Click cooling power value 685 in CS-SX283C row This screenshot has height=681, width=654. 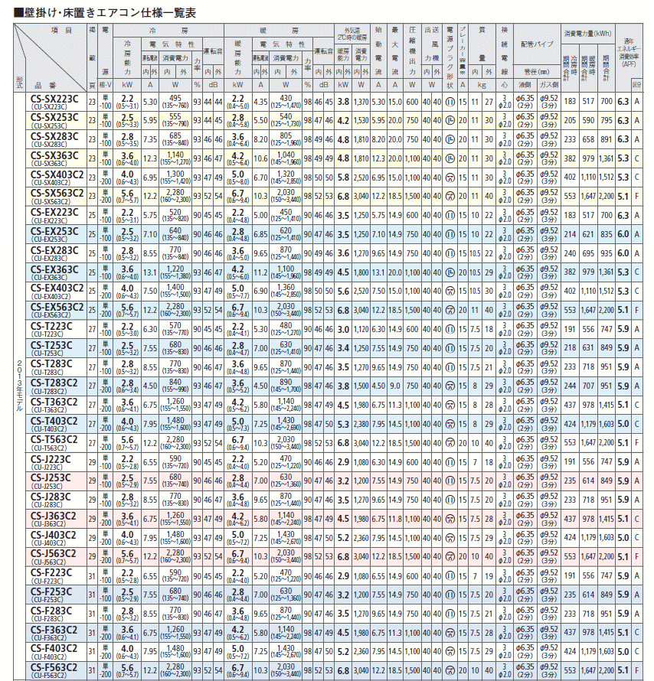pos(175,136)
